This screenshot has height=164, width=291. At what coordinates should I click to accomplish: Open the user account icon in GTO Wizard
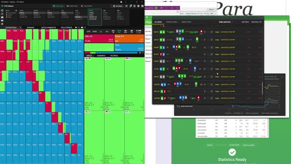tap(142, 6)
